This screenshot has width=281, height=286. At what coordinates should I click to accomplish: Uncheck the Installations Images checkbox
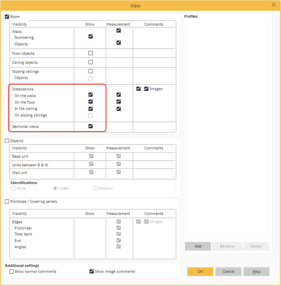[x=146, y=89]
